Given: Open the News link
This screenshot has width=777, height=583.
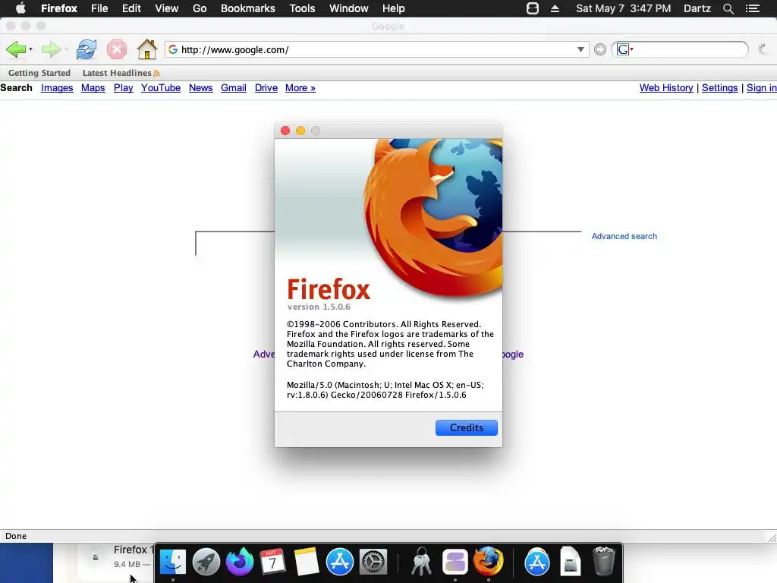Looking at the screenshot, I should click(200, 88).
